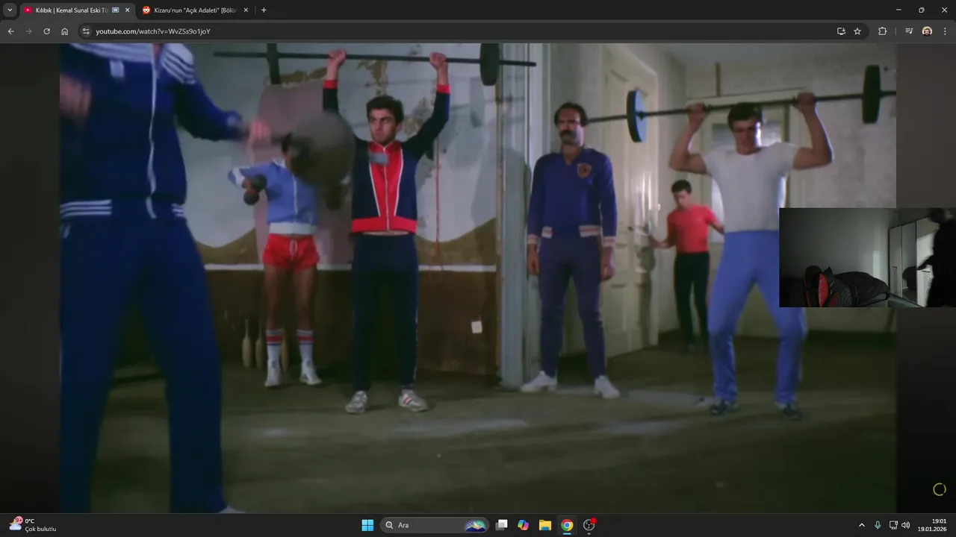Click the taskbar Ara search box

(435, 525)
